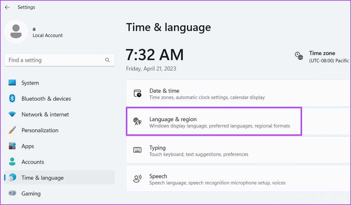Image resolution: width=351 pixels, height=205 pixels.
Task: Click the Local Account name text
Action: pos(47,35)
